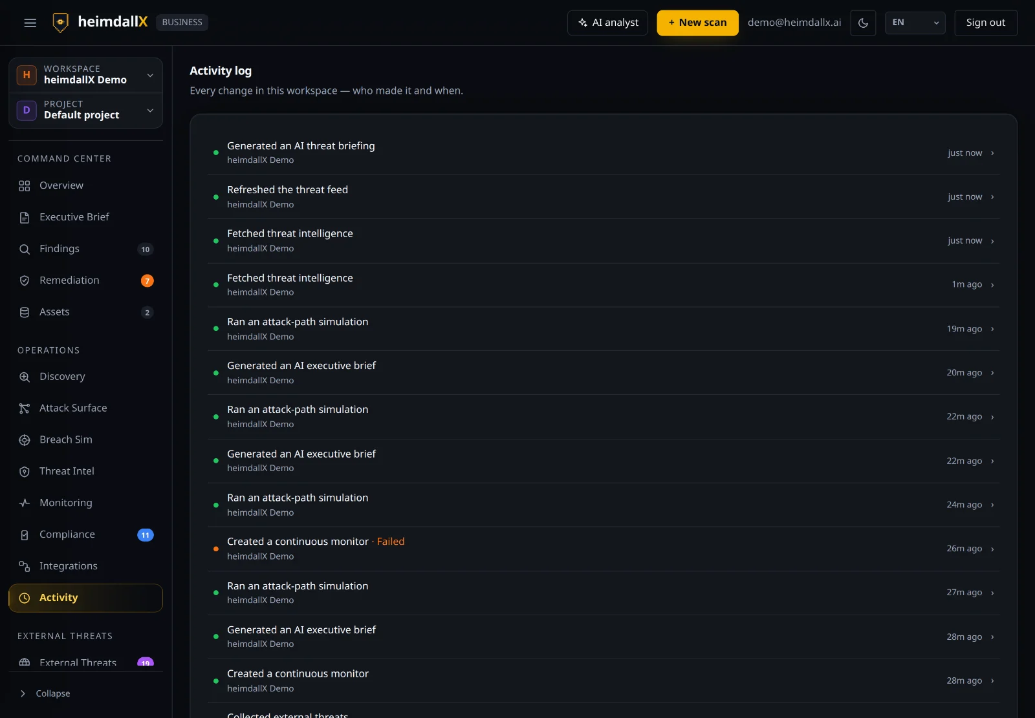
Task: Click the Discovery search icon
Action: click(25, 377)
